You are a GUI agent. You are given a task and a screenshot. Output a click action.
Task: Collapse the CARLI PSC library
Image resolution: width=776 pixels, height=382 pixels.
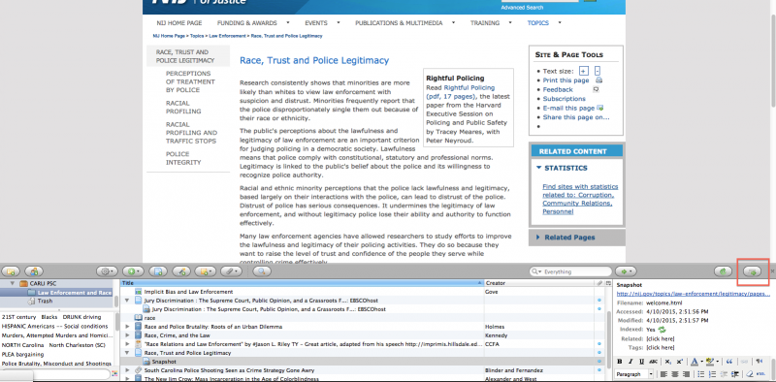(x=13, y=284)
